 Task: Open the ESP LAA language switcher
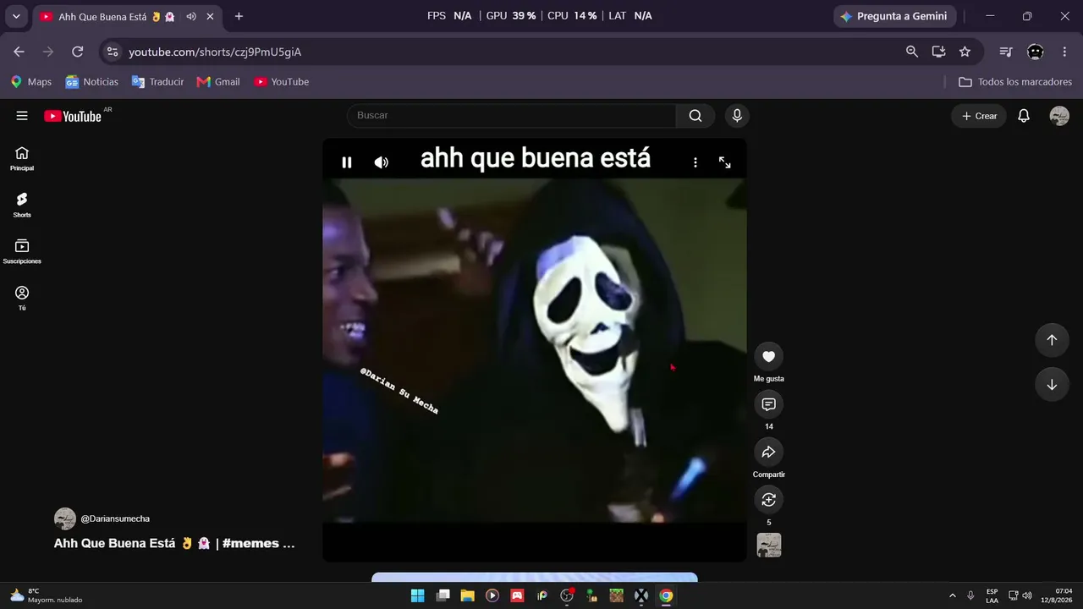point(992,595)
